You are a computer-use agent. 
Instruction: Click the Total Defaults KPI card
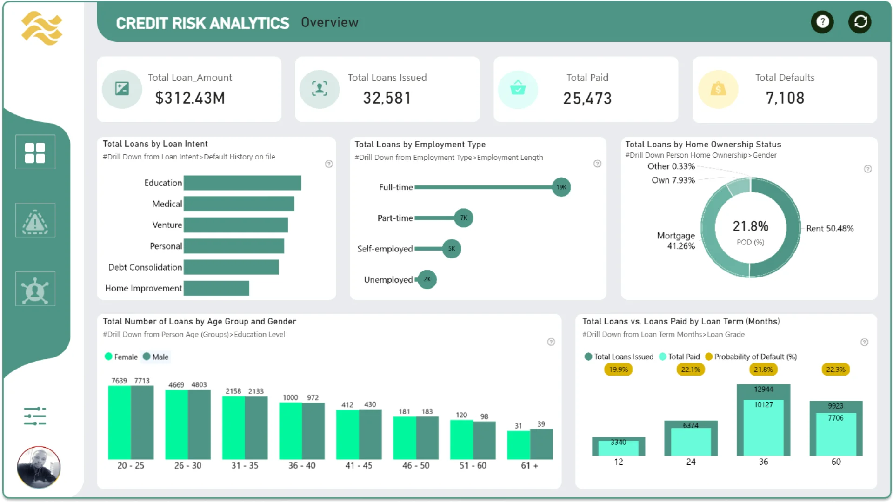(785, 89)
